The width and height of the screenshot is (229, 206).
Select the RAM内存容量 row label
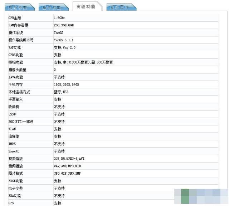(18, 25)
